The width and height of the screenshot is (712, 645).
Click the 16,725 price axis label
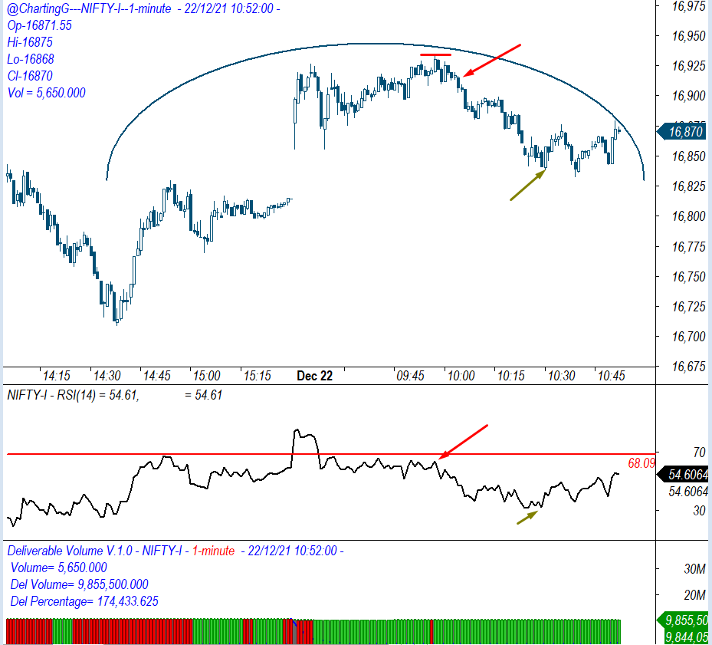[688, 307]
